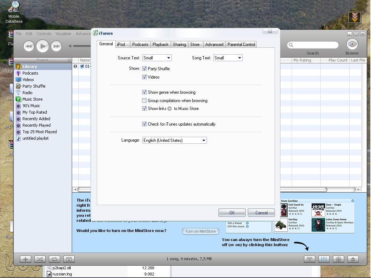Select Videos in the Source list
Screen dimensions: 371x278
(x=43, y=80)
